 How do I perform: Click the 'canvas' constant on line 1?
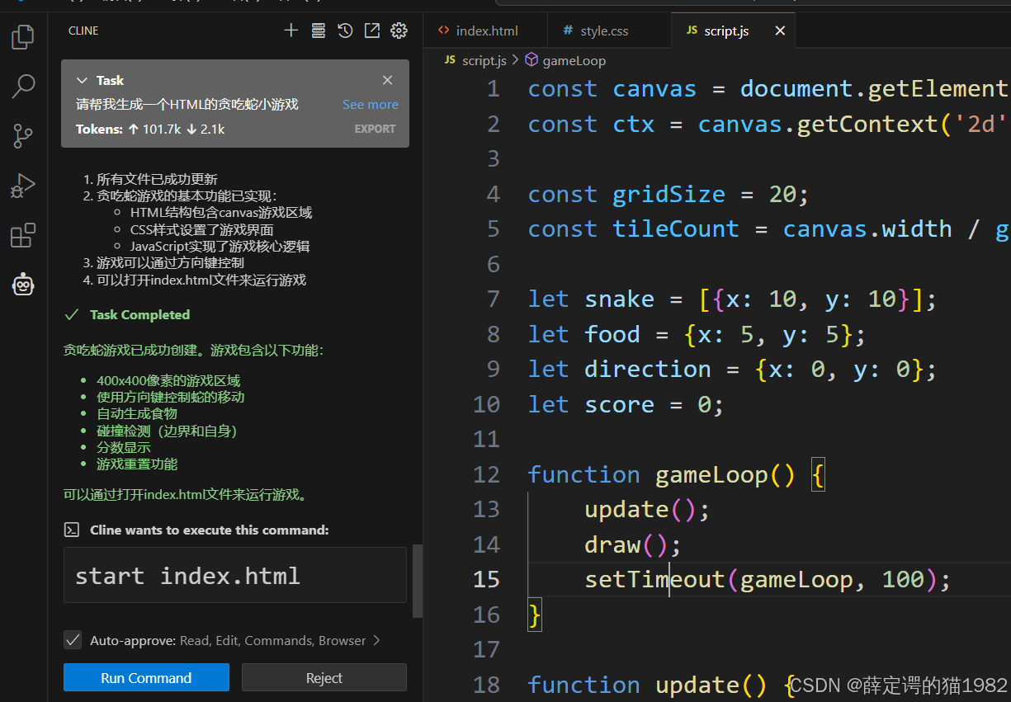654,88
